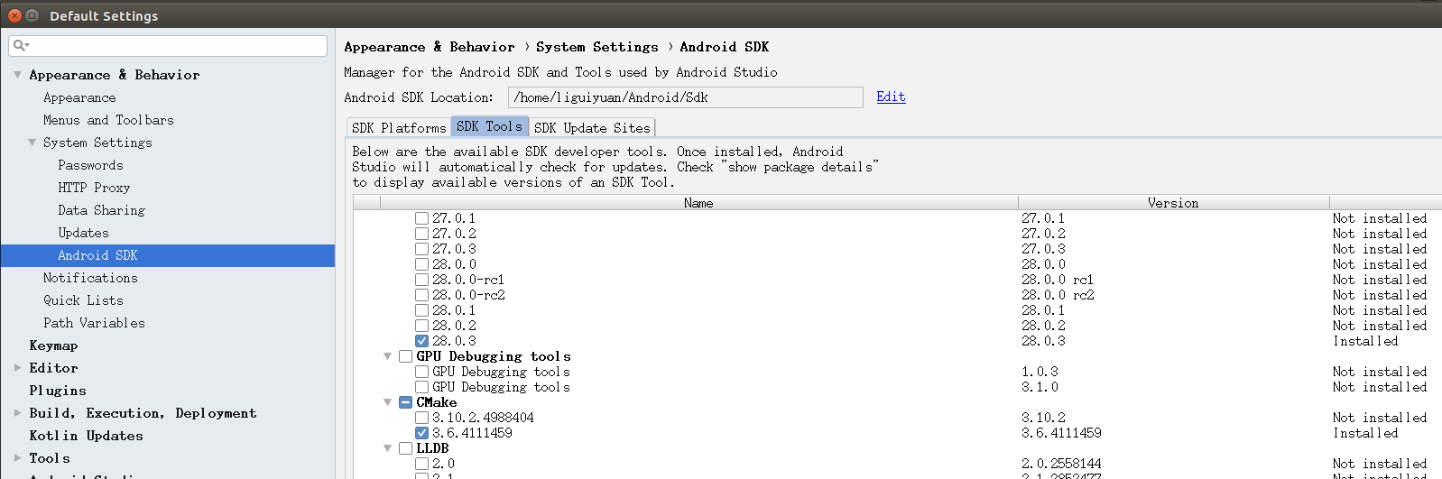This screenshot has width=1442, height=479.
Task: Click Edit link for SDK location
Action: 891,97
